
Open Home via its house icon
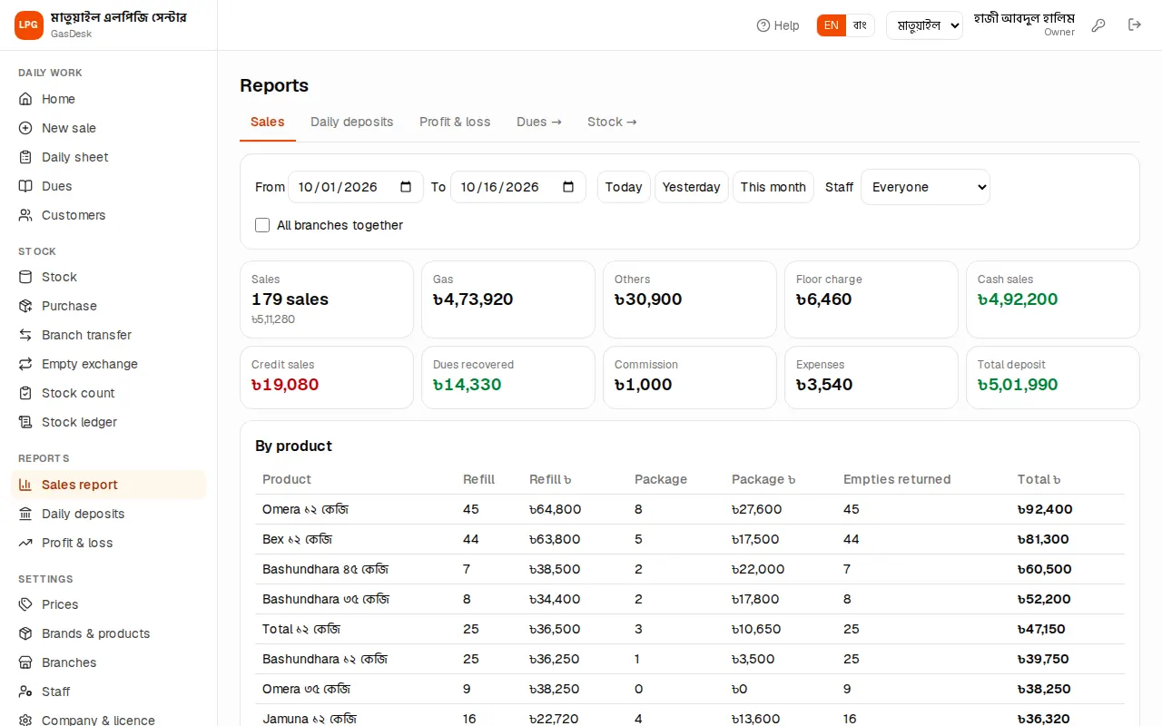pos(25,99)
